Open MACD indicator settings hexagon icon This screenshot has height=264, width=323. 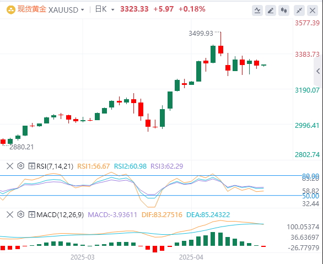[x=21, y=214]
